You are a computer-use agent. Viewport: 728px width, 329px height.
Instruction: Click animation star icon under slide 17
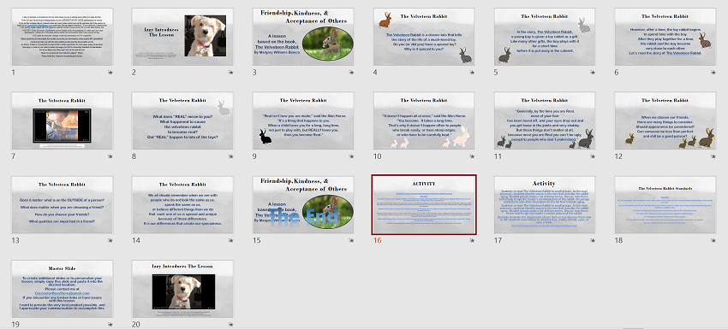[x=593, y=240]
